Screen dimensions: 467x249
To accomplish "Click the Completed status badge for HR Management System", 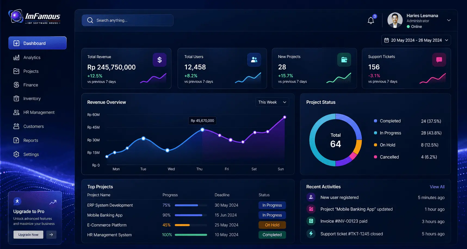I will pos(272,235).
